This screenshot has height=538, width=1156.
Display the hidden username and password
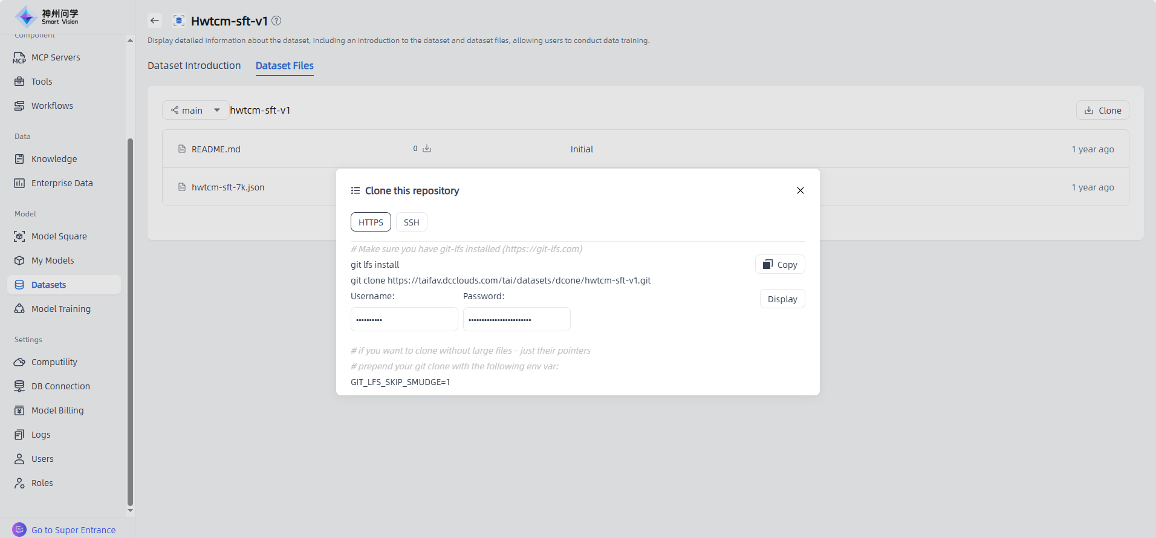click(782, 299)
